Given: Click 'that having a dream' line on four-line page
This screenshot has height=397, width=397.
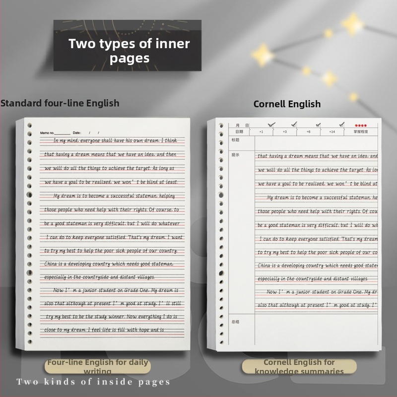Looking at the screenshot, I should click(x=110, y=154).
